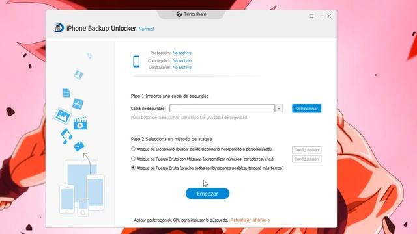This screenshot has height=234, width=417.
Task: Open Configuración for the dictionary attack
Action: coord(306,150)
